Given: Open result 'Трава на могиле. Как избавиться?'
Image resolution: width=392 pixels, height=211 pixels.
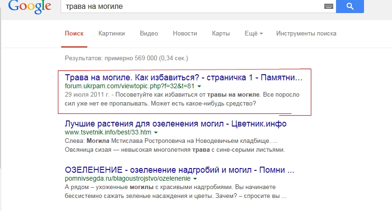Looking at the screenshot, I should pos(183,77).
